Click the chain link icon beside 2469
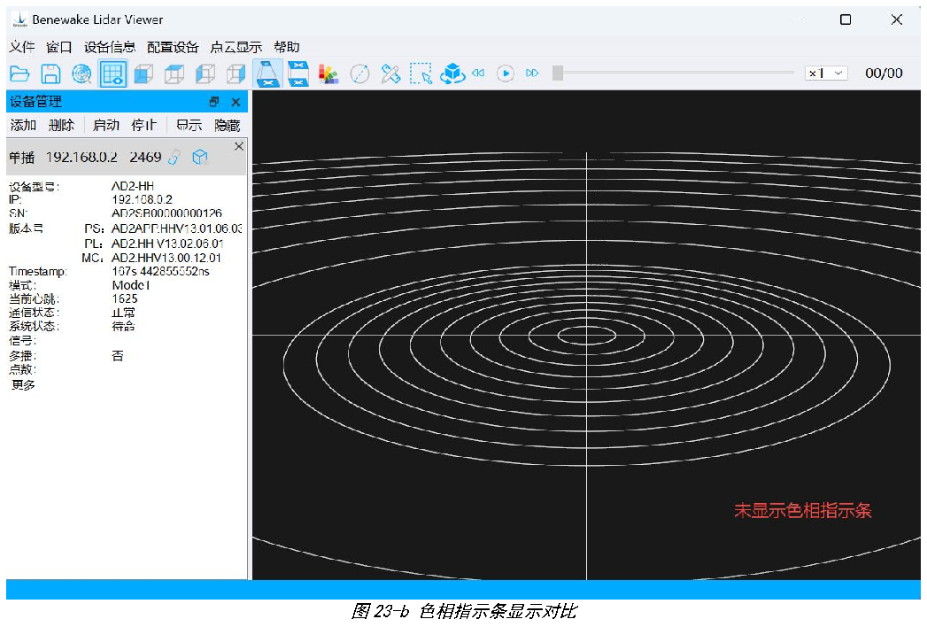927x627 pixels. 174,158
